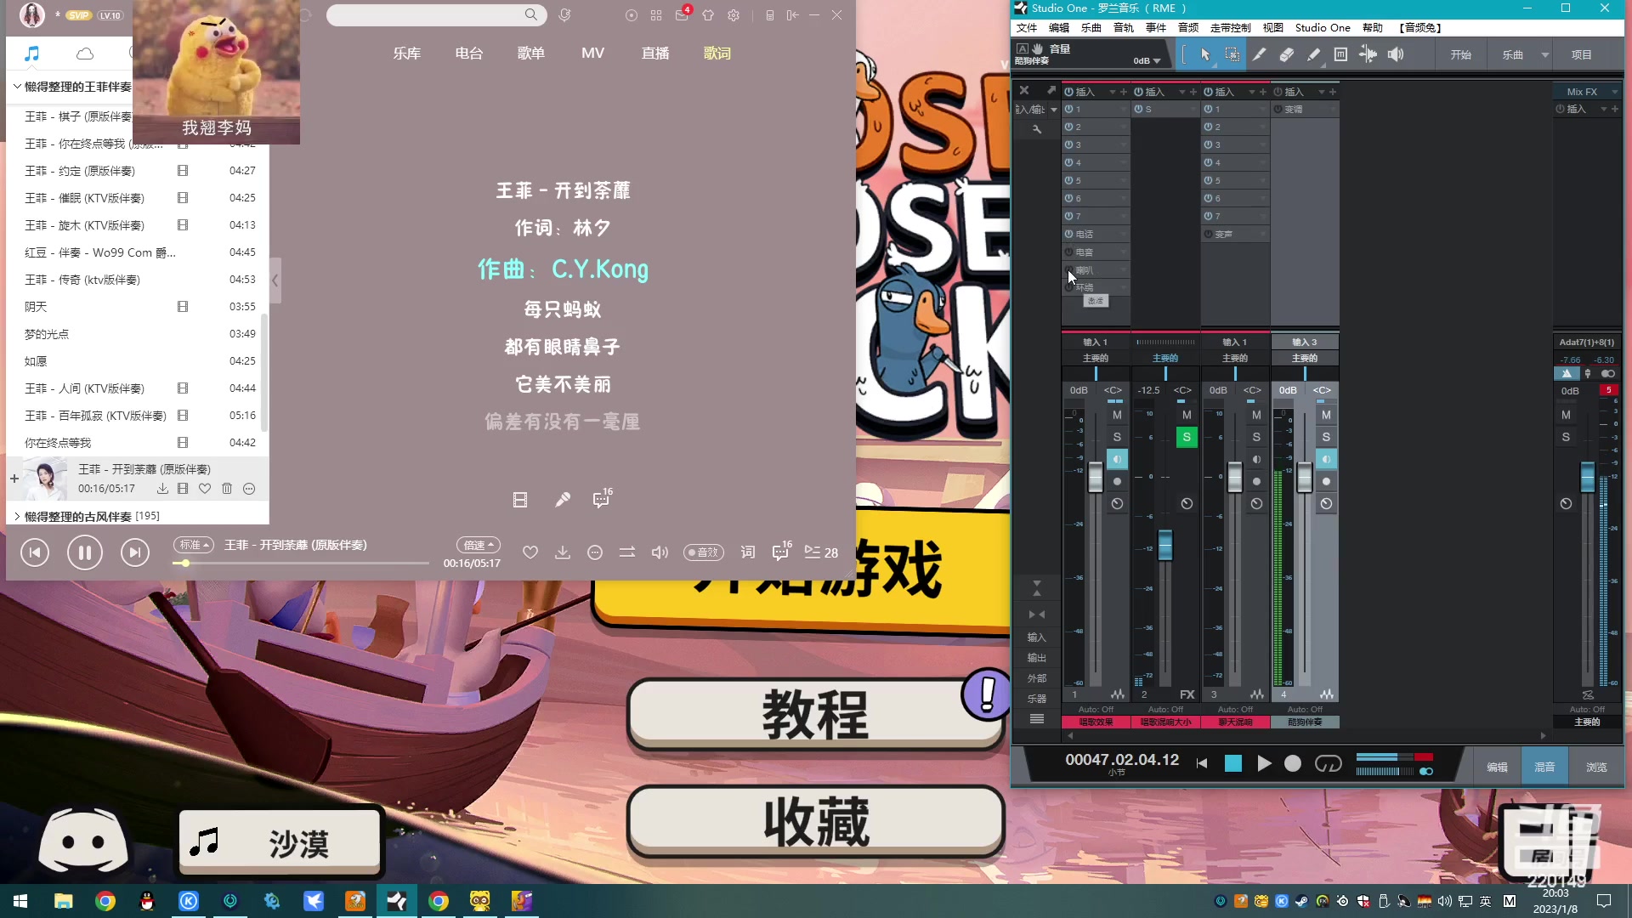
Task: Toggle monitor button on channel 4 酷狗伴奏
Action: 1326,459
